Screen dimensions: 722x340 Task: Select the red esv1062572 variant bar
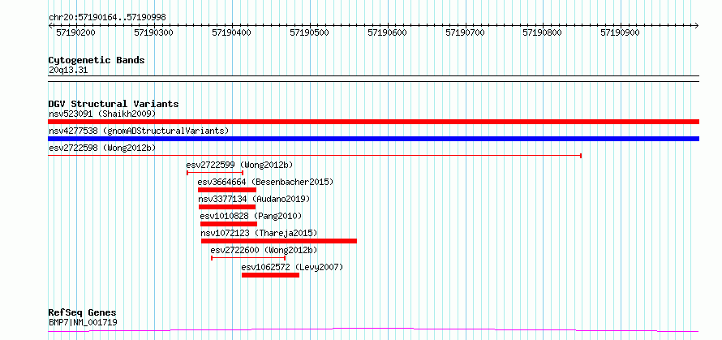(x=270, y=275)
